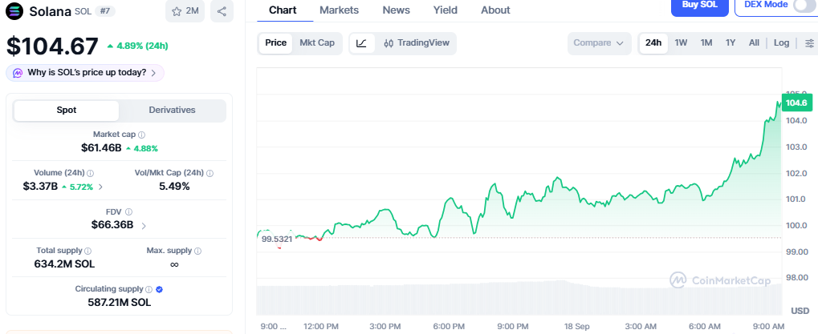The image size is (818, 334).
Task: Toggle Log scale on chart
Action: point(781,43)
